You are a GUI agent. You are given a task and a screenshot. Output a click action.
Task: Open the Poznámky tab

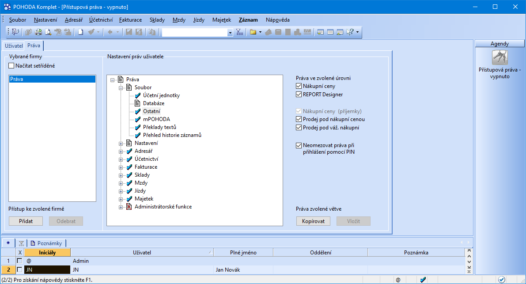click(46, 243)
